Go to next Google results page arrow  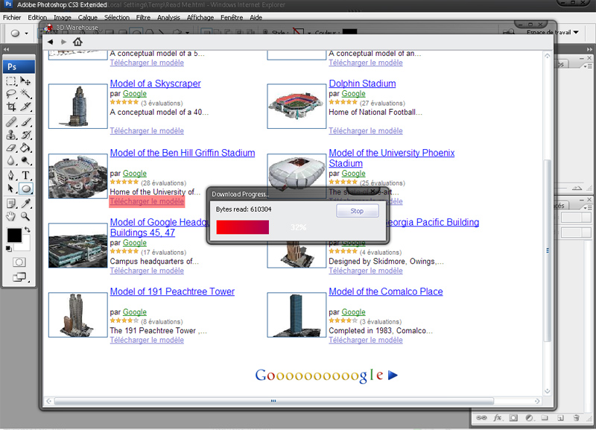393,376
